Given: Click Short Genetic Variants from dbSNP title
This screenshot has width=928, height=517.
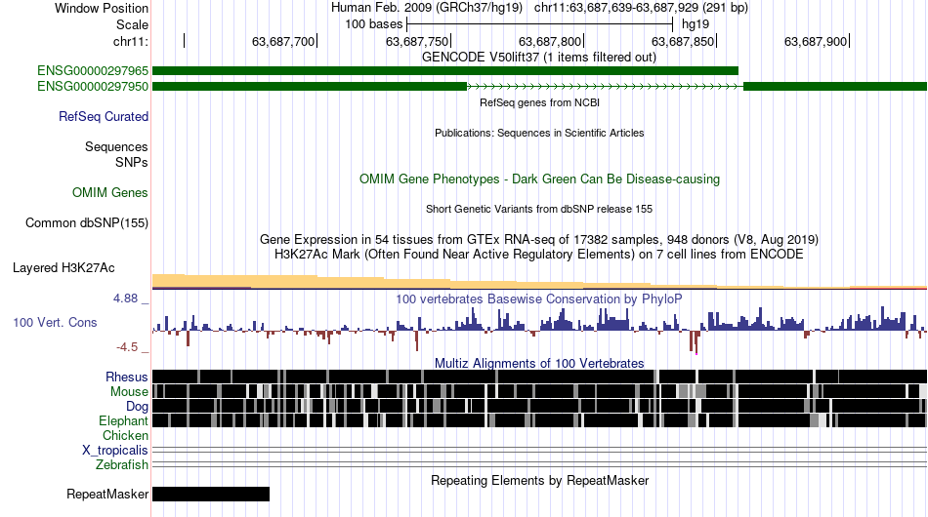Looking at the screenshot, I should pos(539,209).
